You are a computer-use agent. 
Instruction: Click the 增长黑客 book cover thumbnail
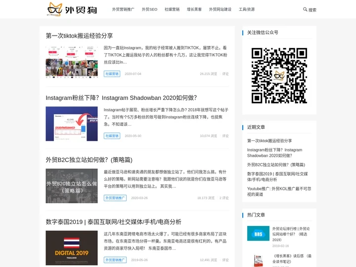pos(258,261)
